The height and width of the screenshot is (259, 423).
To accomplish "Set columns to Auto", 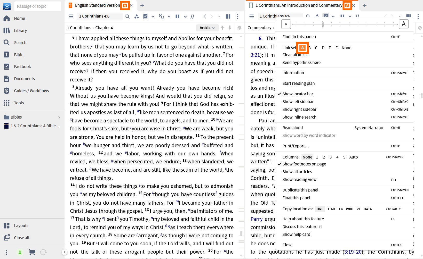I will (353, 157).
